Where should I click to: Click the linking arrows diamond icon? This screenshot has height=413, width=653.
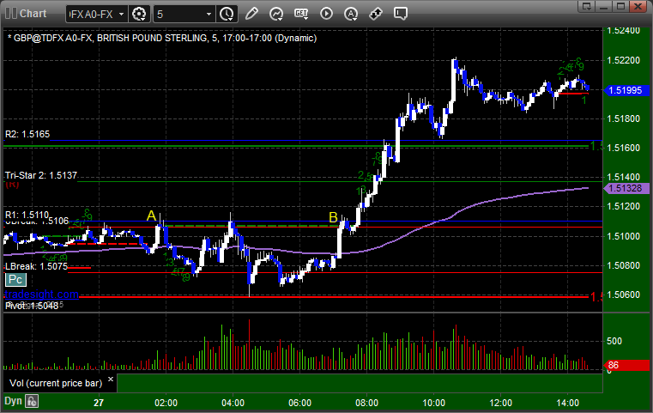(x=376, y=14)
